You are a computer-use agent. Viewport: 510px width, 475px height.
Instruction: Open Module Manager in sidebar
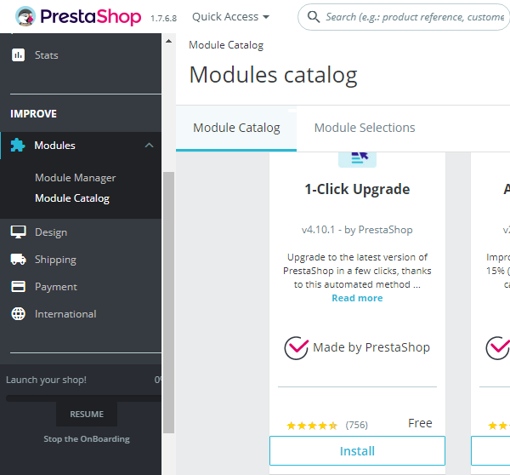pos(75,178)
